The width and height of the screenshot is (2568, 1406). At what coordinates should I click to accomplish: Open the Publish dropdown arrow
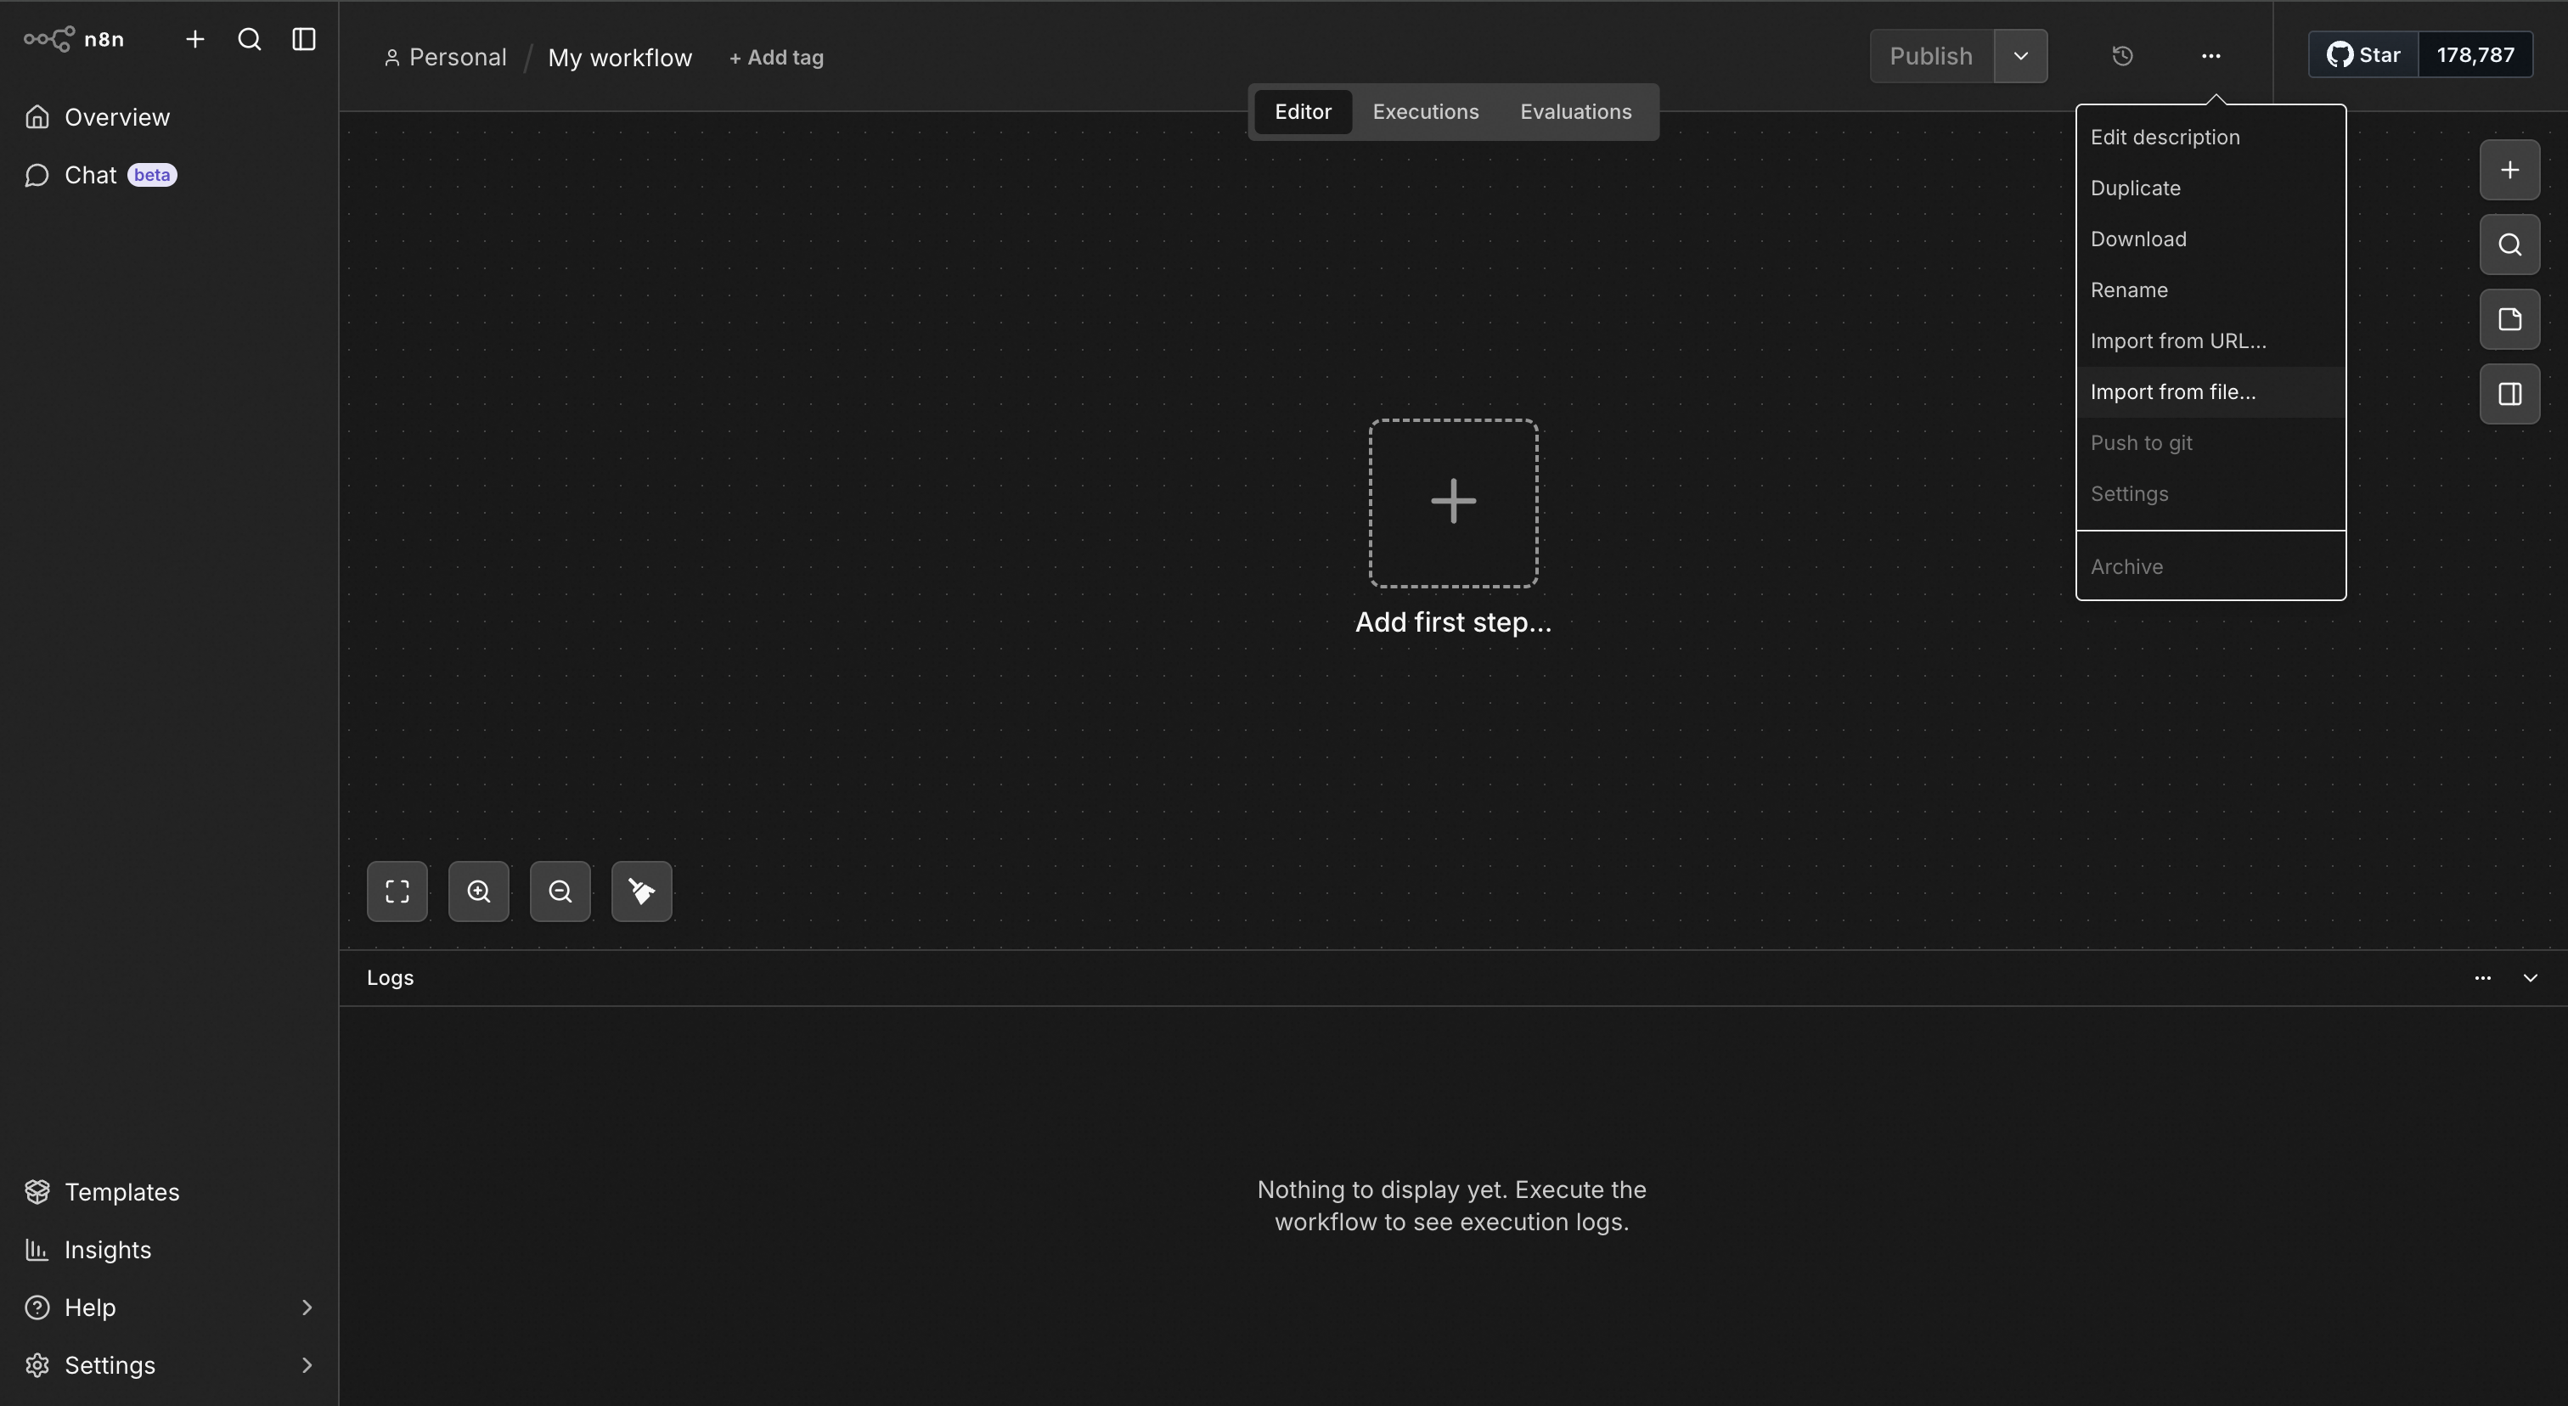point(2021,56)
